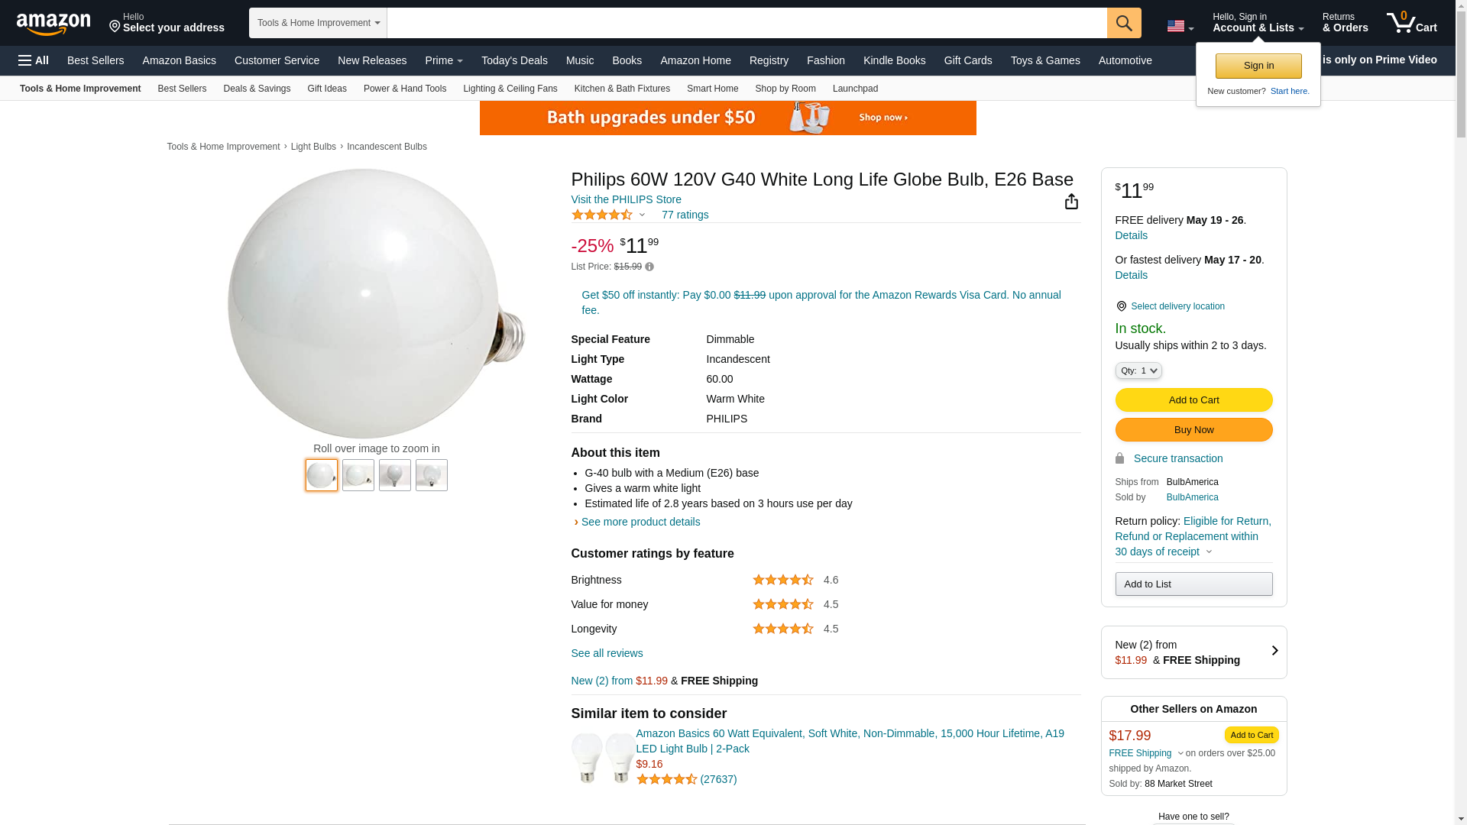Click into the search text field
1467x825 pixels.
746,23
